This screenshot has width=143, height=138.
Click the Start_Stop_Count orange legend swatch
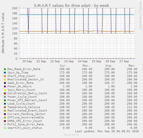tap(5, 76)
